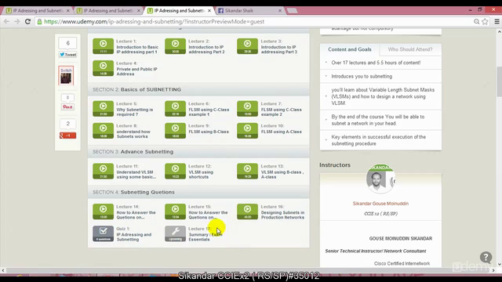Play Lecture 7 FLSM using C-Class example 2
The image size is (502, 282).
pyautogui.click(x=248, y=109)
